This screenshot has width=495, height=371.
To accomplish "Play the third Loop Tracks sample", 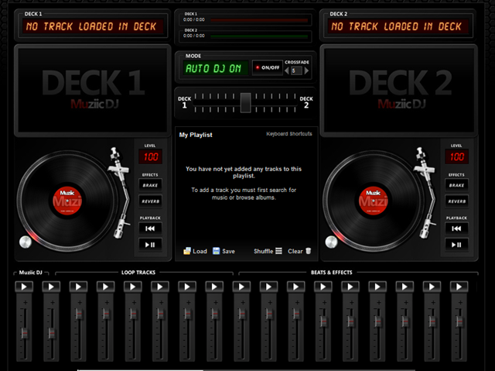I will (x=132, y=287).
